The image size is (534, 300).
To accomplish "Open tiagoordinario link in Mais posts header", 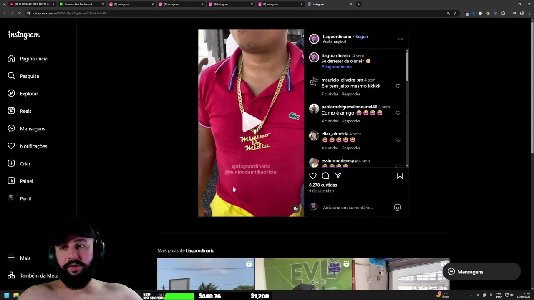I will [x=200, y=251].
